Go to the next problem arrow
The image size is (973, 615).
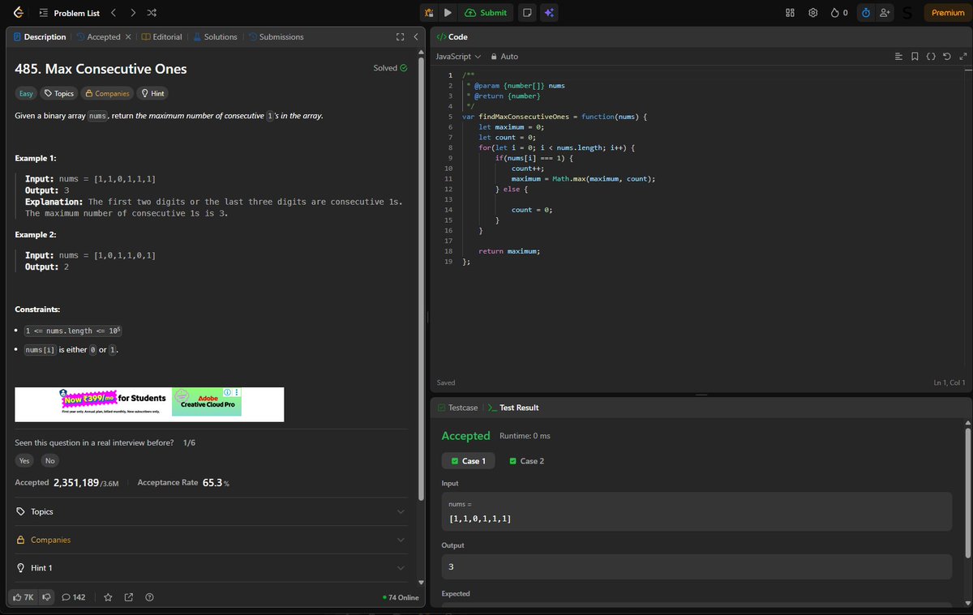[x=133, y=13]
